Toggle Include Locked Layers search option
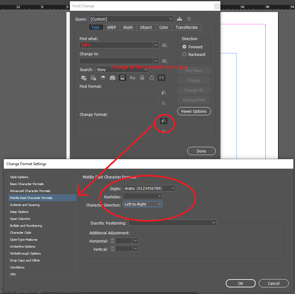Viewport: 295px width, 294px height. coord(83,78)
